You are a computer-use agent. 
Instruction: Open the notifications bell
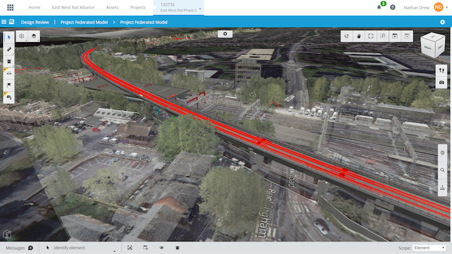click(x=379, y=7)
